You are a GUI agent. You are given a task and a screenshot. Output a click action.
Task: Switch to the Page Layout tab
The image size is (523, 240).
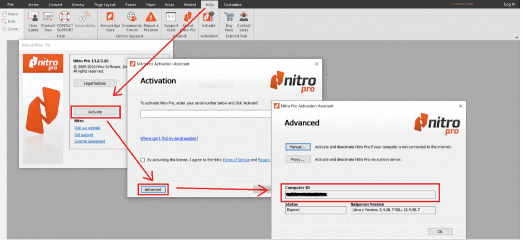click(105, 5)
